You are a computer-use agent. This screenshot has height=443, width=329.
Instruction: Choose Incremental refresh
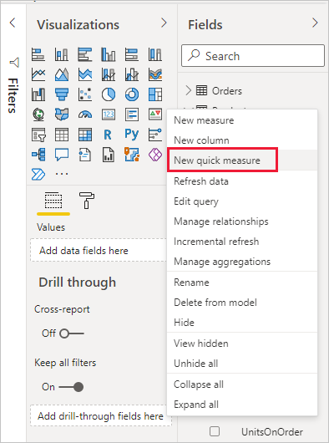[x=242, y=242]
